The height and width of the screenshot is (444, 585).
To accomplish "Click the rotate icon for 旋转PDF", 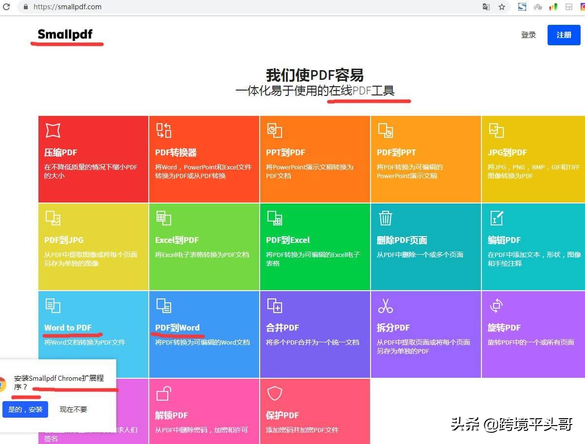I will pos(496,305).
